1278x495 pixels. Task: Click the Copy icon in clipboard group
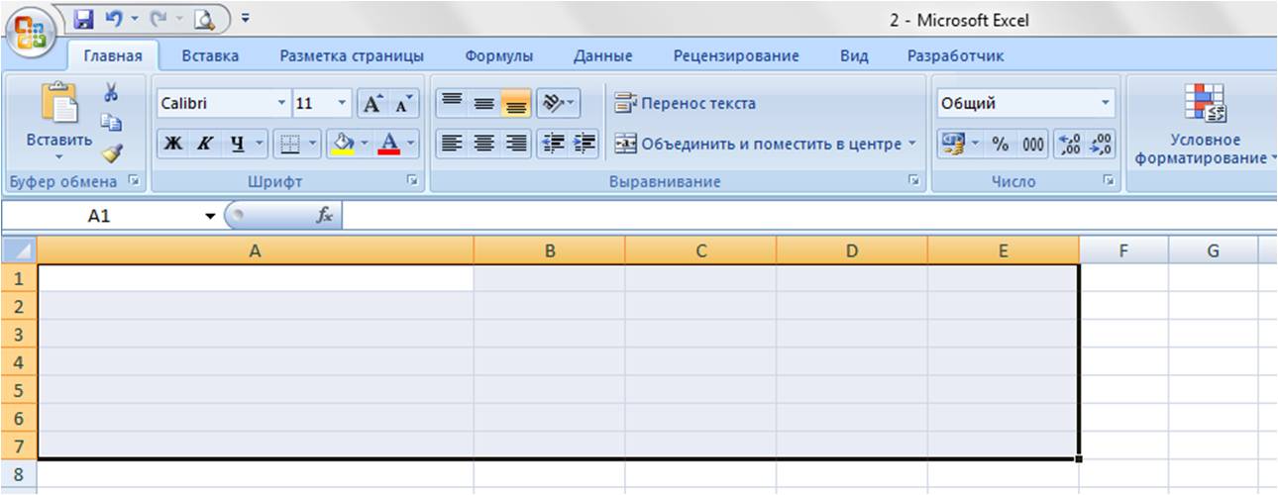point(112,122)
